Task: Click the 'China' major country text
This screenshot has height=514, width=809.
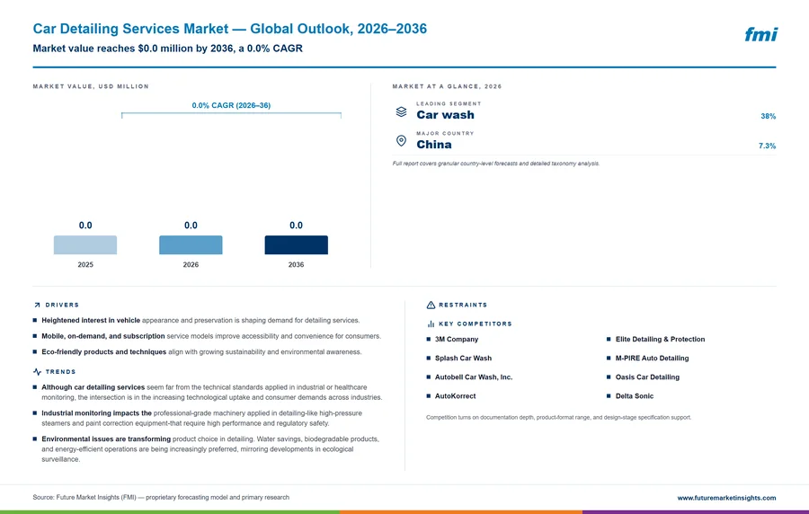Action: click(x=434, y=145)
